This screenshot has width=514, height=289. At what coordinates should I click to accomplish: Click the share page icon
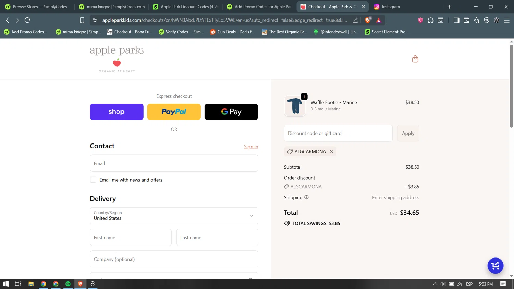pyautogui.click(x=355, y=20)
